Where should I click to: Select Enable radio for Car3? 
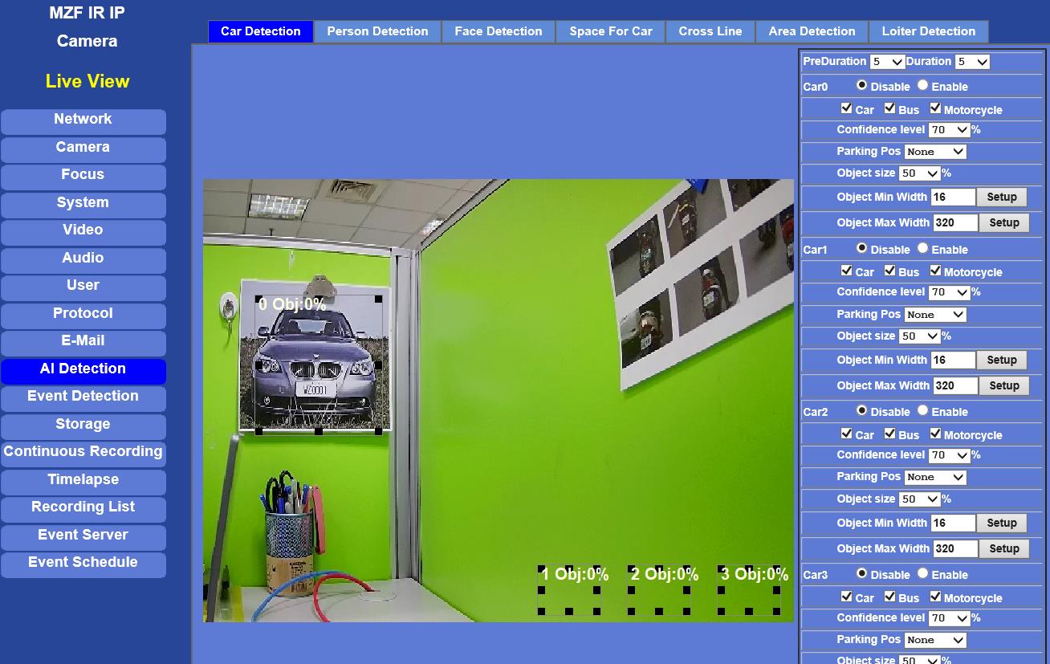coord(923,573)
